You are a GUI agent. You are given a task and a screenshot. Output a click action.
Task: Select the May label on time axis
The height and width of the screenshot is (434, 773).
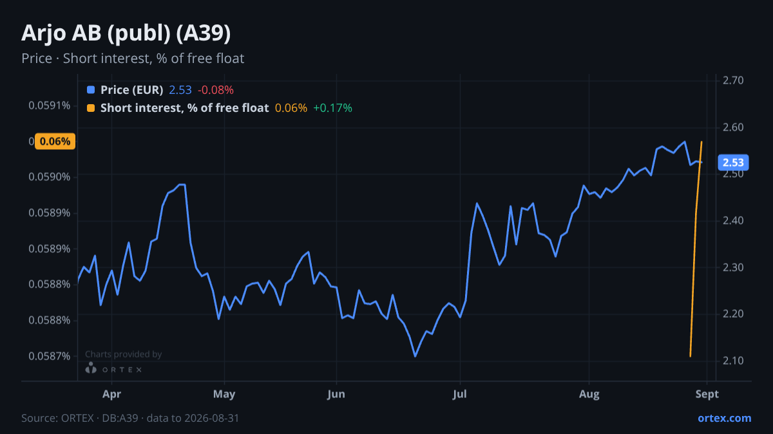coord(224,393)
